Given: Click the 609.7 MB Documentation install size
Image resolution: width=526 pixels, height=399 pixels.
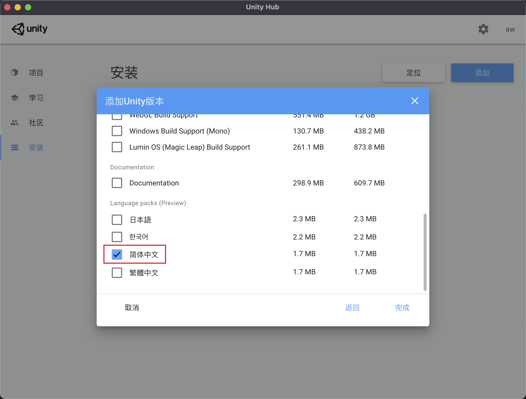Looking at the screenshot, I should [369, 183].
